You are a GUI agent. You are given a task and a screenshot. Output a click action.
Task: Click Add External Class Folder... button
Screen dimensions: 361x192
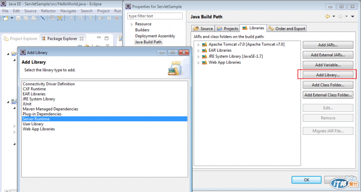point(328,95)
